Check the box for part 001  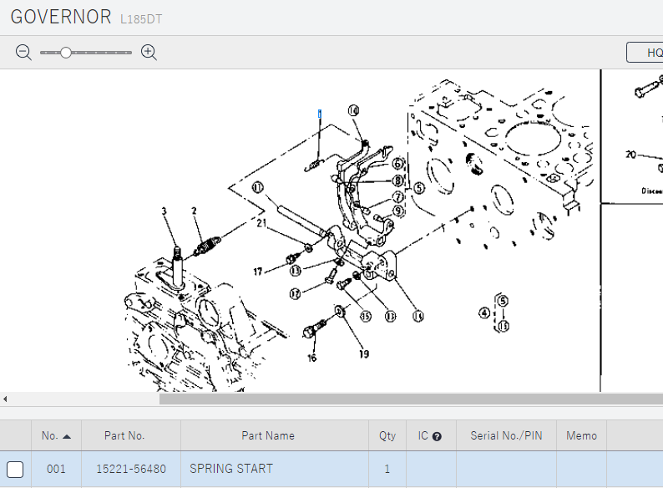pyautogui.click(x=15, y=469)
